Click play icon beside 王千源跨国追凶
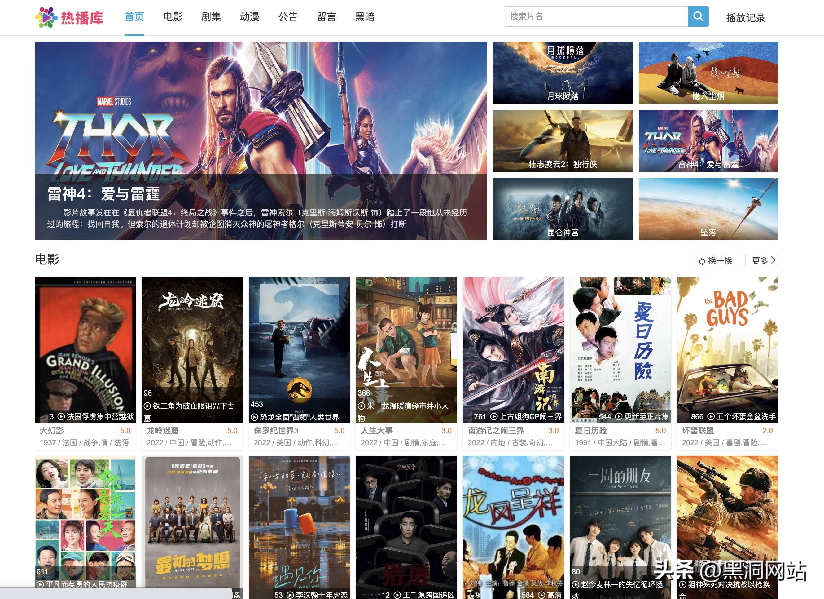The width and height of the screenshot is (824, 599). [x=397, y=595]
